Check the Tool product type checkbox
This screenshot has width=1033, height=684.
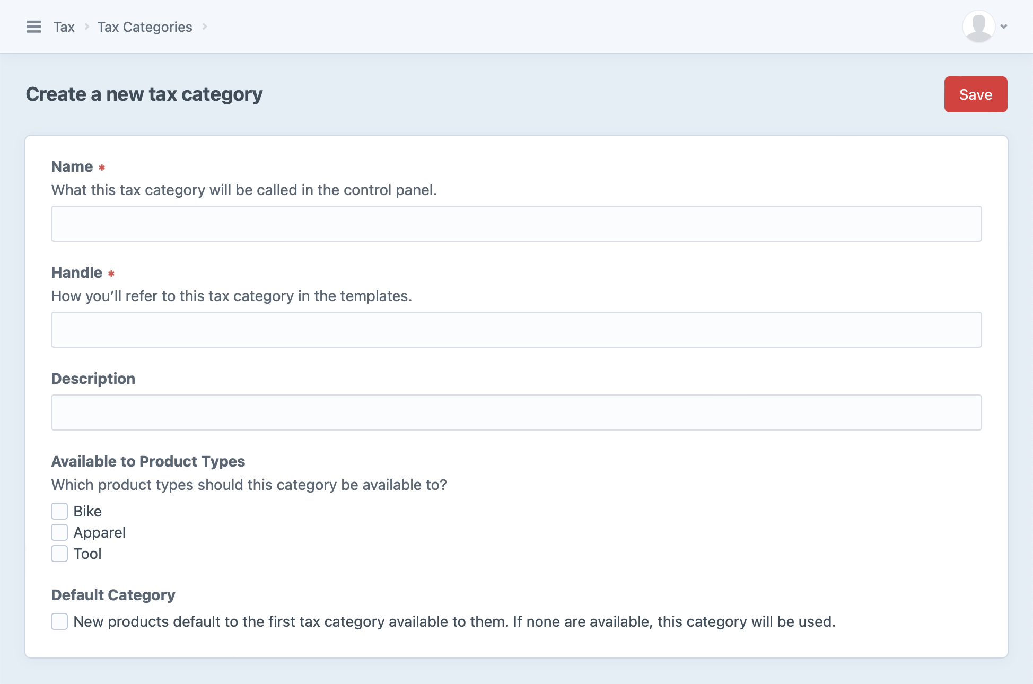59,553
